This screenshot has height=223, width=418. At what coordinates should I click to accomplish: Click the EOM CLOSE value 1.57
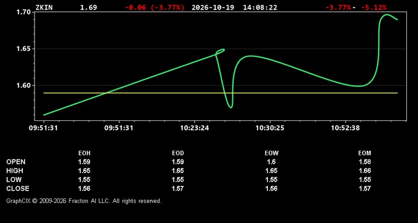click(x=364, y=188)
